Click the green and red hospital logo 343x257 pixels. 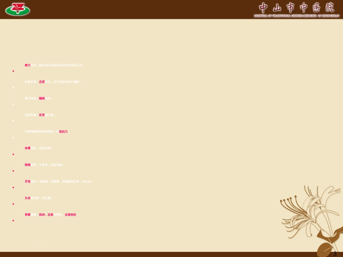[18, 9]
